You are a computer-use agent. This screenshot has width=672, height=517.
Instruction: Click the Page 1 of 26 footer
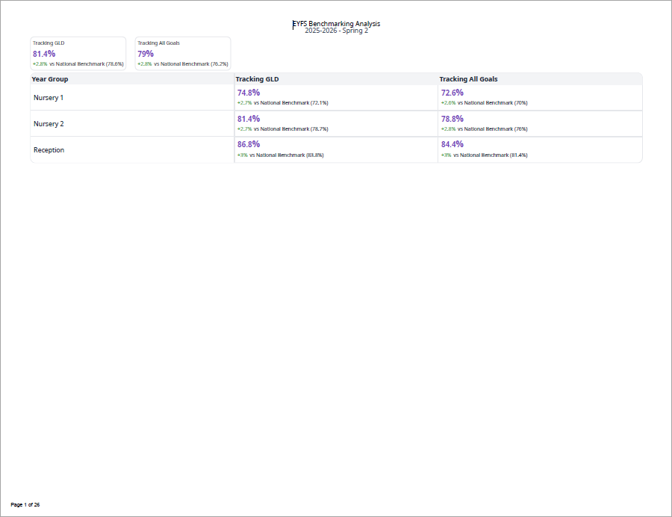[x=25, y=505]
